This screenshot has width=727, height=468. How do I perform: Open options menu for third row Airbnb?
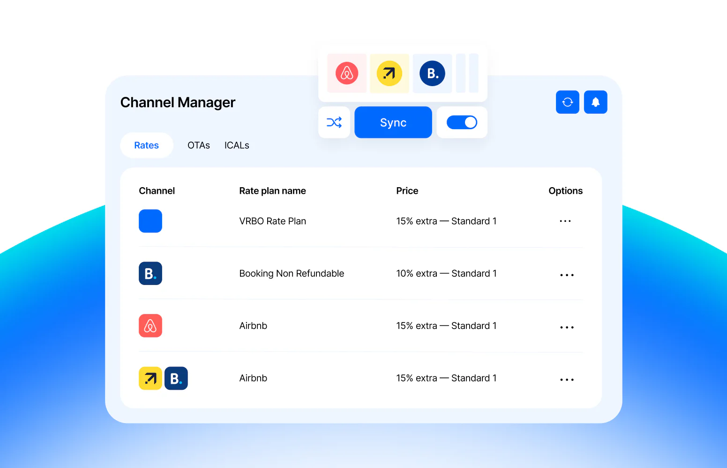tap(567, 327)
